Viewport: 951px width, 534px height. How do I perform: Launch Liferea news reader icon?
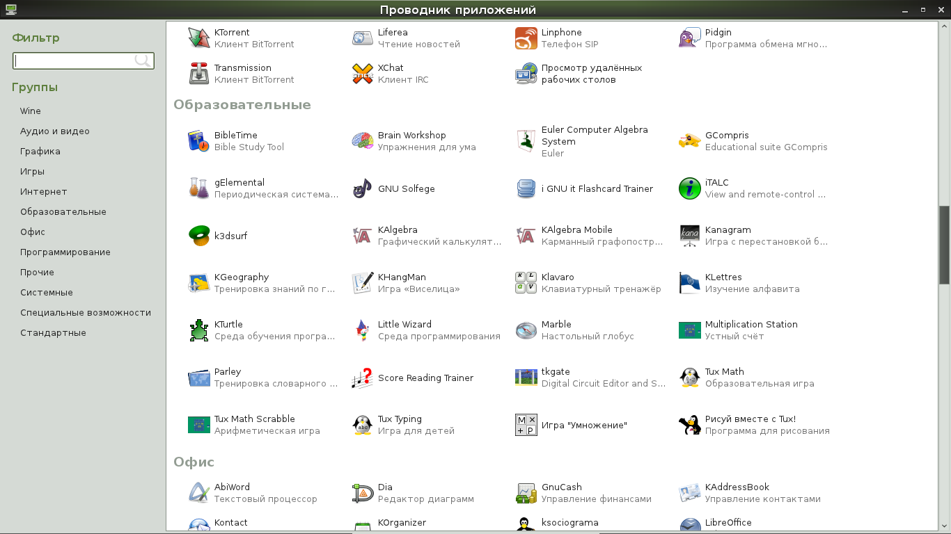(x=363, y=38)
